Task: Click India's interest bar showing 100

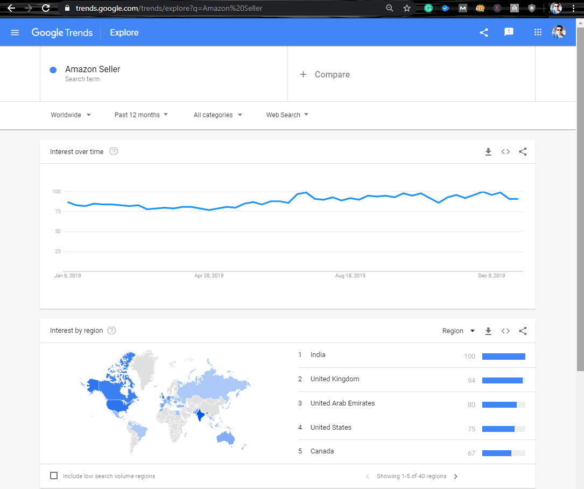Action: pyautogui.click(x=504, y=357)
